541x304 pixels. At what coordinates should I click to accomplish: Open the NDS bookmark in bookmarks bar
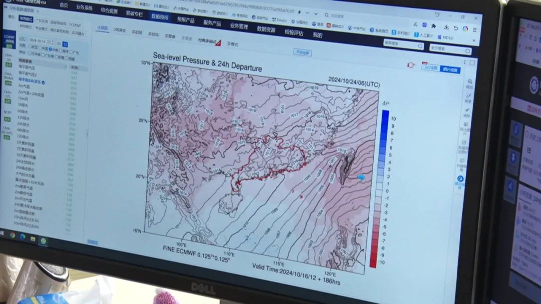click(x=445, y=37)
